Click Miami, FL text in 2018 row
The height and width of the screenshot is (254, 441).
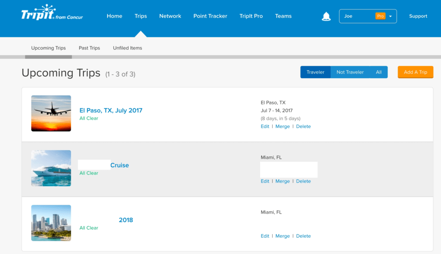click(x=271, y=212)
